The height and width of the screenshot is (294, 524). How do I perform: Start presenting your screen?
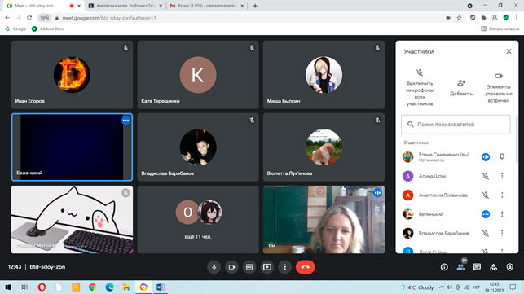[267, 267]
